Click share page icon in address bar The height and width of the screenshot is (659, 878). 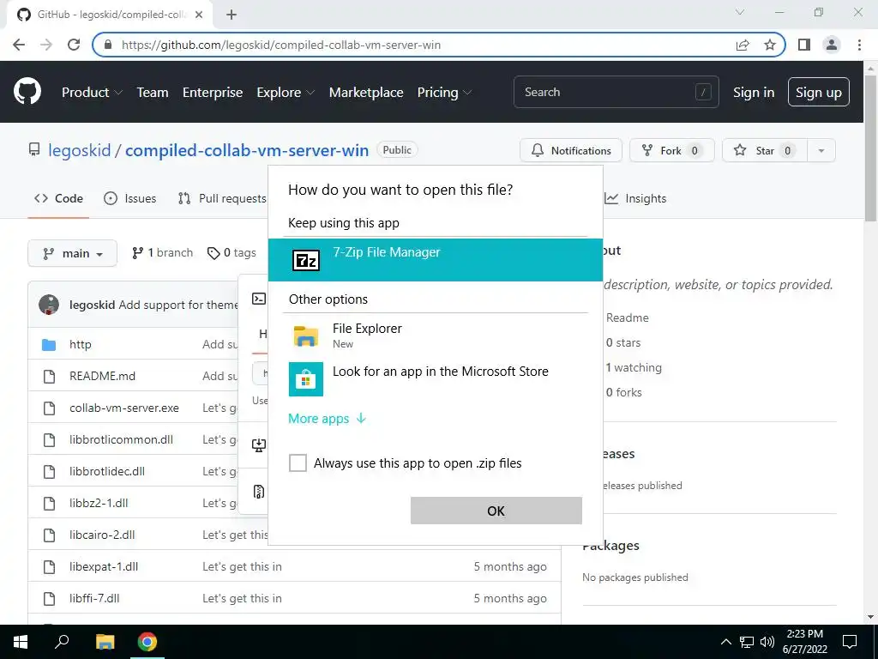click(x=743, y=45)
